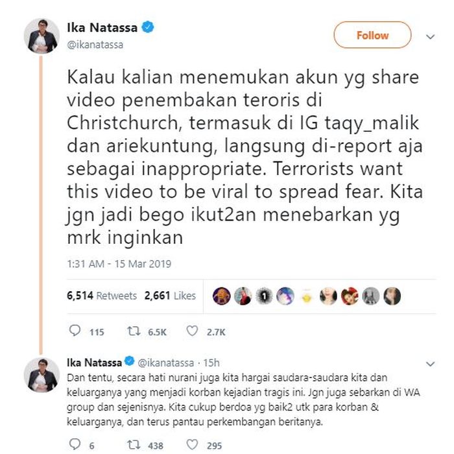
Task: View the 6,514 Retweets list
Action: tap(102, 296)
